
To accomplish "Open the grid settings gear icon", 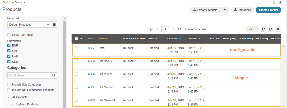I will (278, 29).
